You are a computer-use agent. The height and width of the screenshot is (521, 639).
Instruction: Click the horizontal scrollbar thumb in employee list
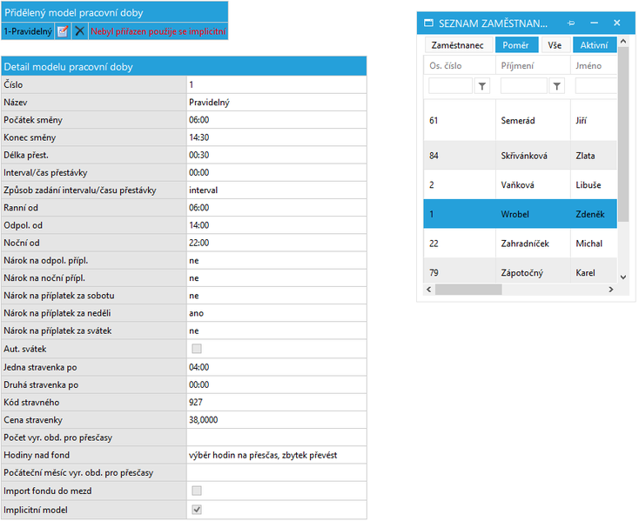click(x=468, y=290)
